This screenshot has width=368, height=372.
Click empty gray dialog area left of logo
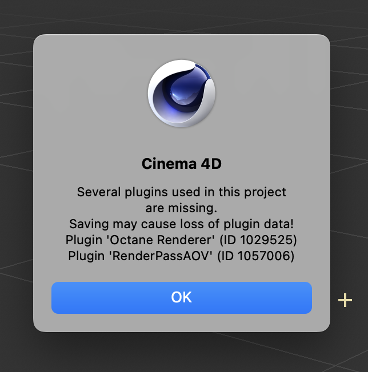(x=90, y=94)
